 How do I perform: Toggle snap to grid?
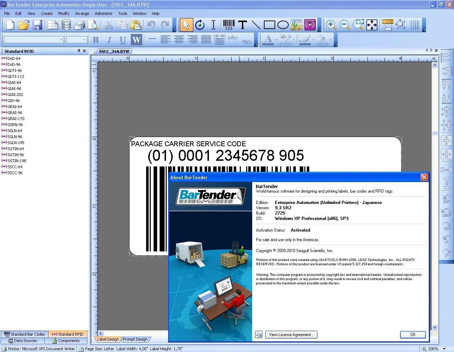click(401, 25)
